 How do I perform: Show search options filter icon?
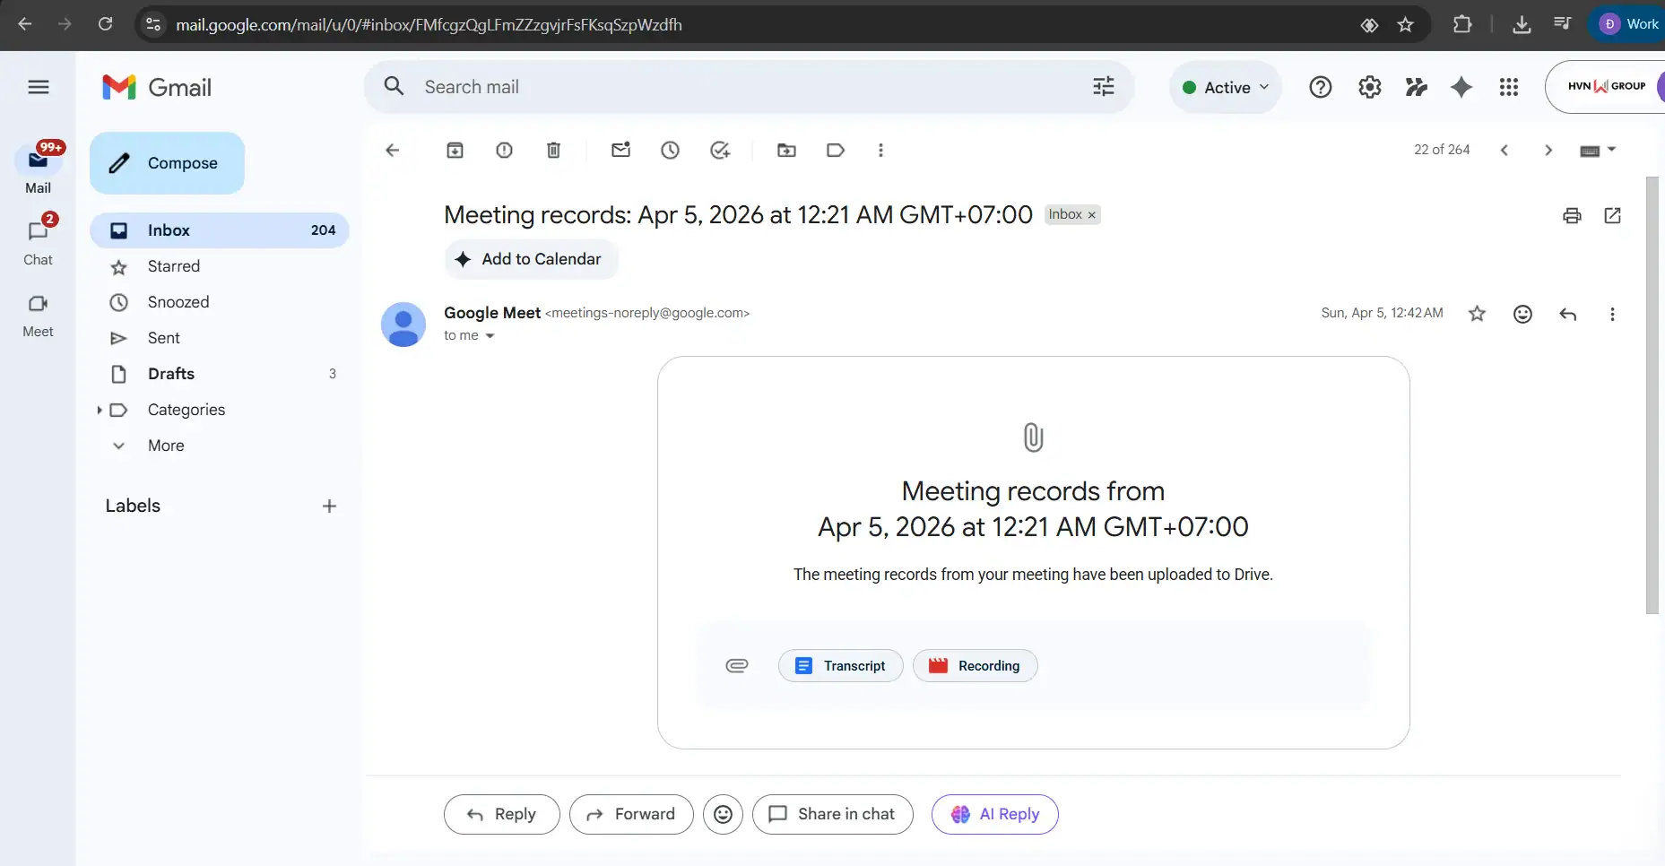click(1104, 86)
